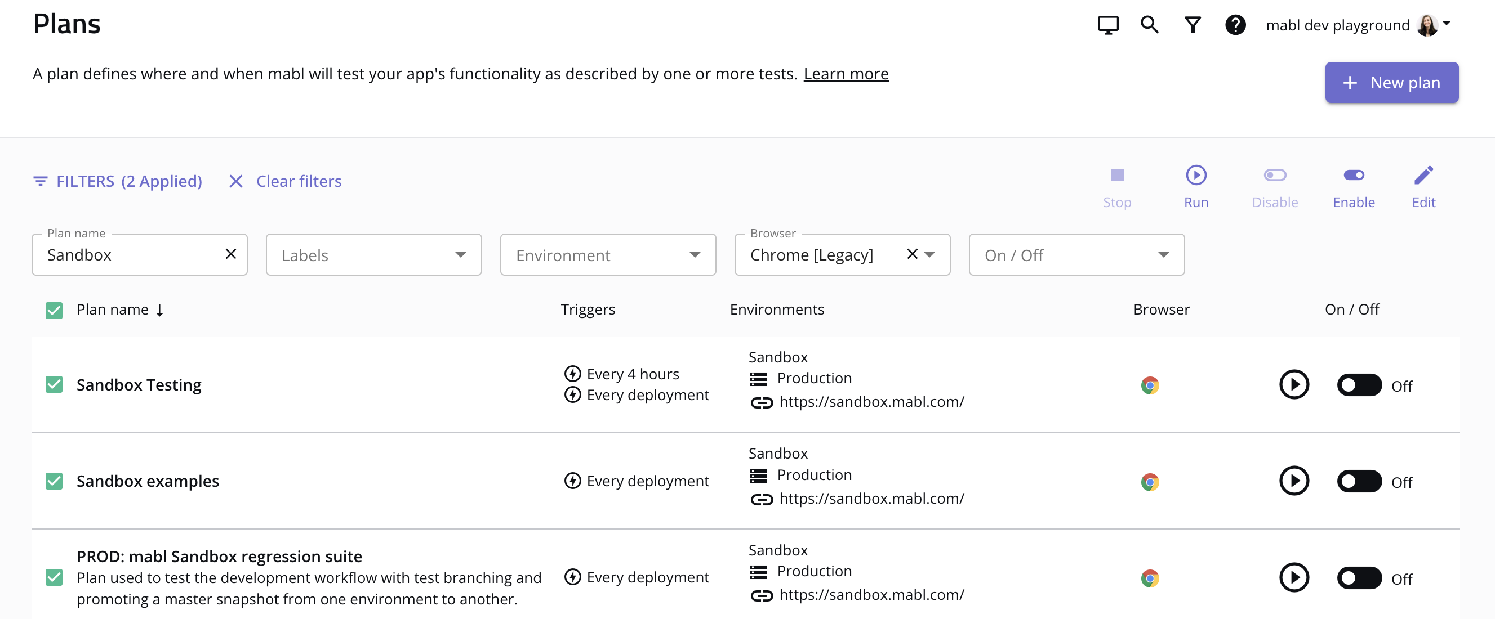Screen dimensions: 1495x619
Task: Clear the Sandbox plan name filter
Action: pos(230,254)
